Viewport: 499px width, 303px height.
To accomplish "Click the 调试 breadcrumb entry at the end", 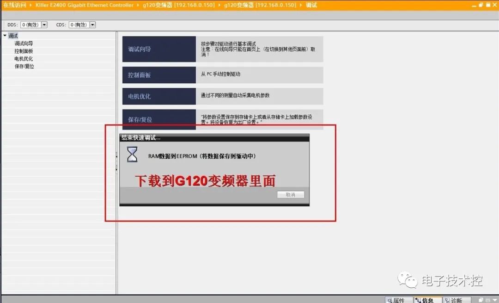I will point(311,5).
